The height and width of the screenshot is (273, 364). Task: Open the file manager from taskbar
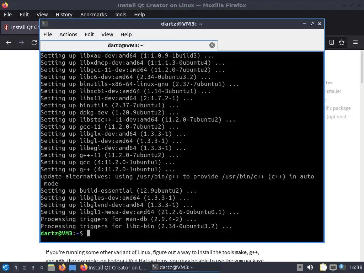pos(51,267)
